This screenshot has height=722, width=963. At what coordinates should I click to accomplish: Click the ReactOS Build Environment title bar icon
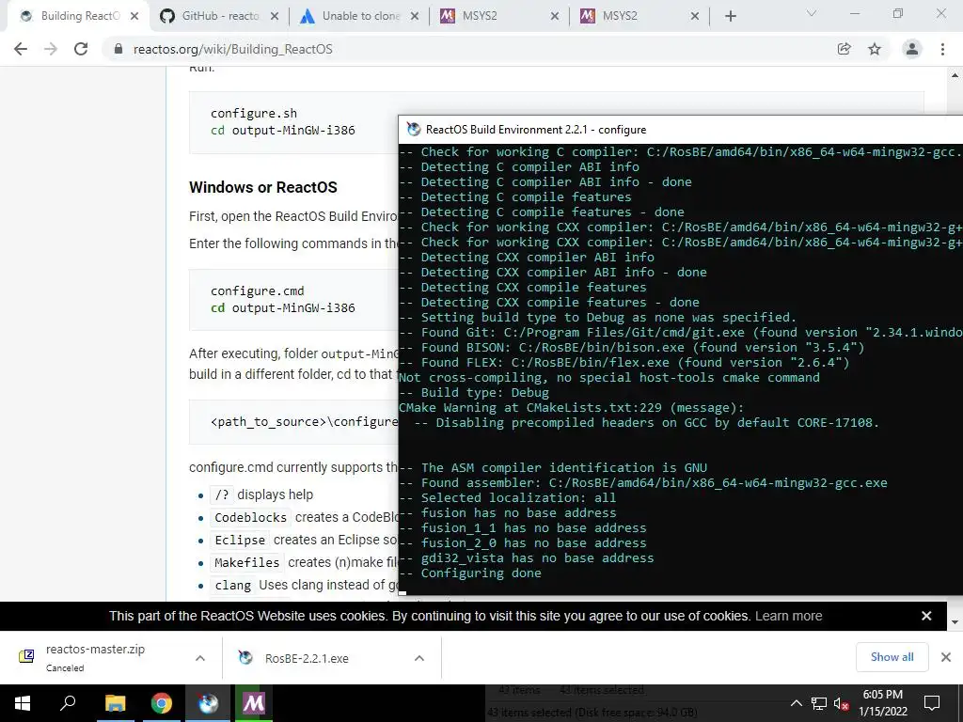(414, 130)
